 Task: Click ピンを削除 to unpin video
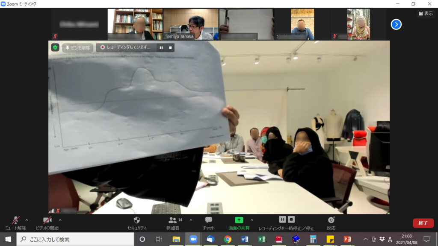(78, 47)
